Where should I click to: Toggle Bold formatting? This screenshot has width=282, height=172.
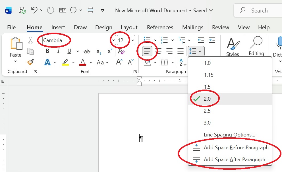click(x=47, y=51)
